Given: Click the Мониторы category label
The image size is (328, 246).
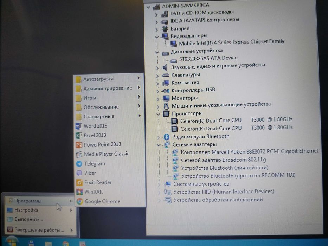Looking at the screenshot, I should [185, 98].
